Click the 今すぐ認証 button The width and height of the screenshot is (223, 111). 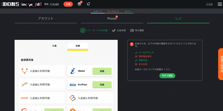[167, 76]
